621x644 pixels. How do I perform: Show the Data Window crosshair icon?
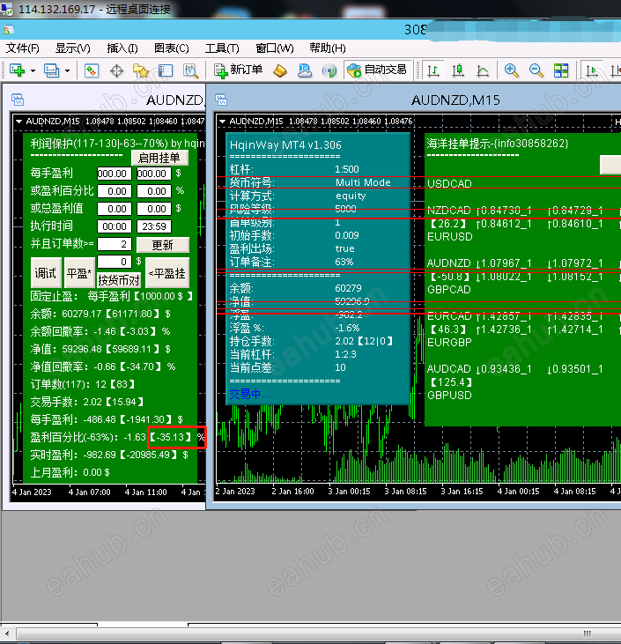click(x=116, y=70)
